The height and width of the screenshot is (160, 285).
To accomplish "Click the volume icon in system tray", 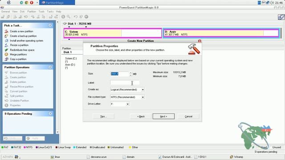I will [x=272, y=3].
